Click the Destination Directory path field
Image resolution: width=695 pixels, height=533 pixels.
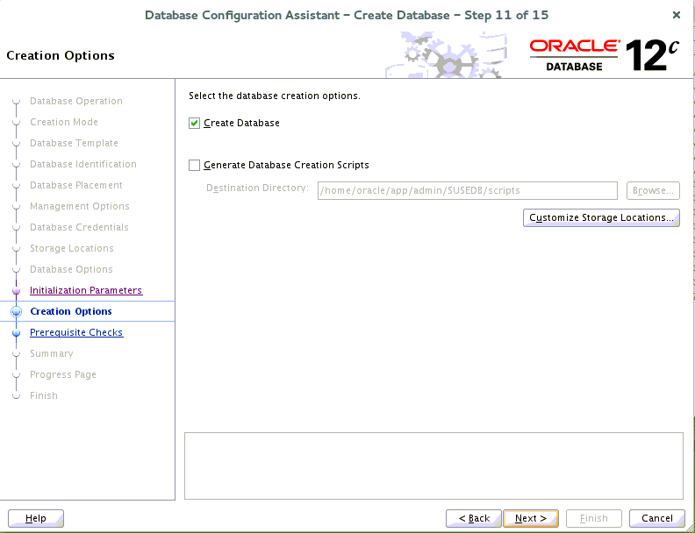[x=467, y=190]
